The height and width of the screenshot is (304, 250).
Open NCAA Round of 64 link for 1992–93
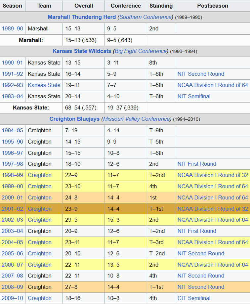point(213,85)
